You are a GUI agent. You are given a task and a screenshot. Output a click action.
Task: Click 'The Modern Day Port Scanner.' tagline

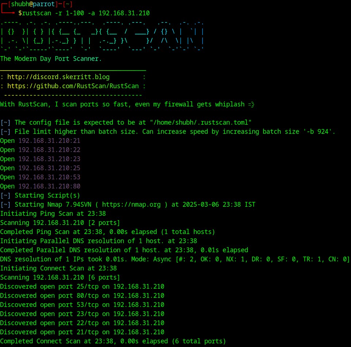51,59
